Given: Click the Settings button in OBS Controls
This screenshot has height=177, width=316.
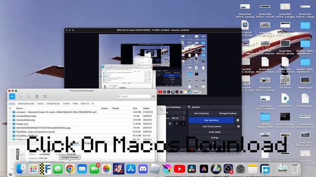Looking at the screenshot, I should [214, 138].
